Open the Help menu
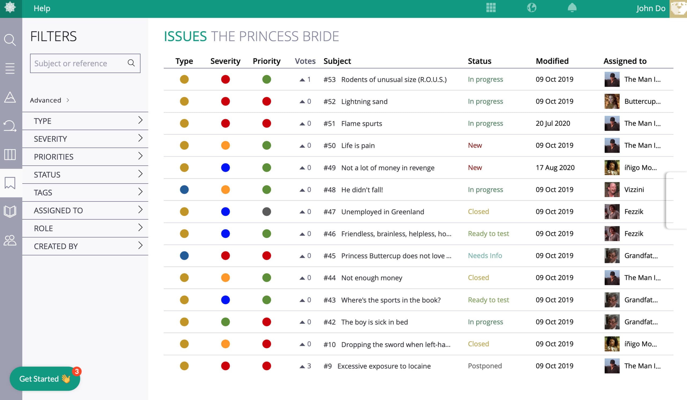The height and width of the screenshot is (400, 687). pos(42,8)
